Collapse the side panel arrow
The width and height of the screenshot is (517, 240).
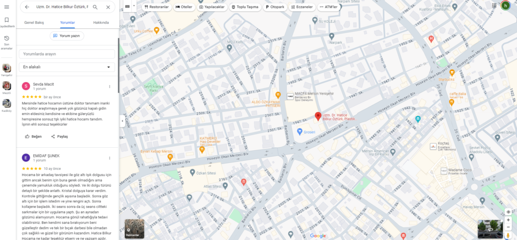pos(122,121)
